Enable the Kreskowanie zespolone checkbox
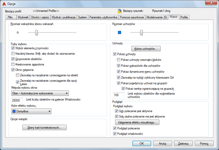219x150 pixels. (x=13, y=64)
